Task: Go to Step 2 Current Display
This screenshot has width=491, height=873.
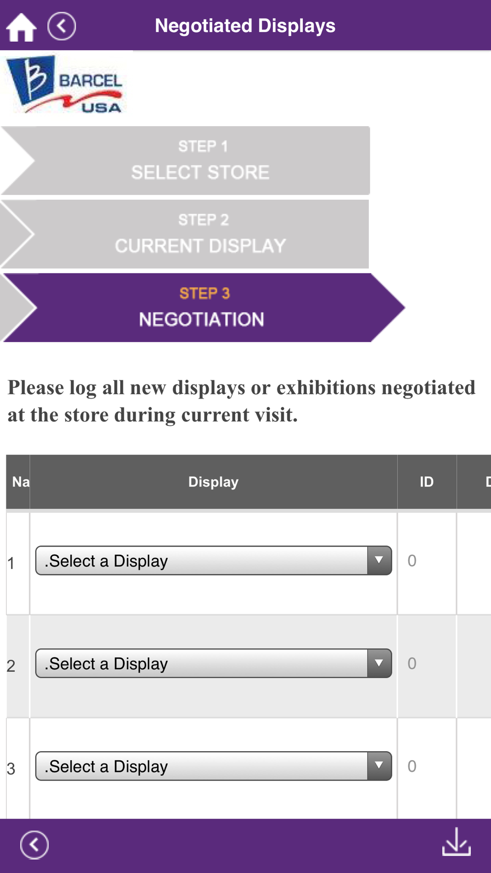Action: point(186,234)
